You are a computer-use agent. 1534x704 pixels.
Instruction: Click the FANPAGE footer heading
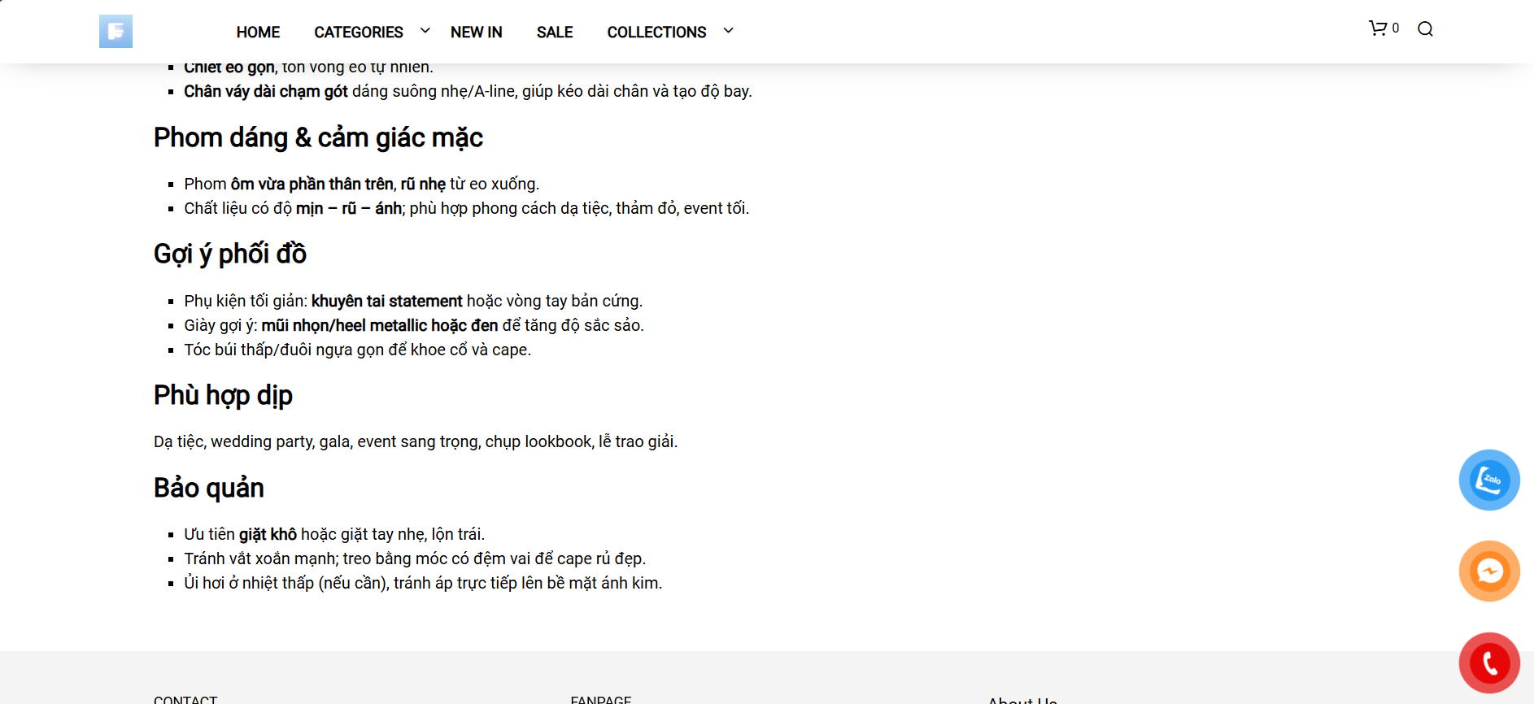point(601,699)
